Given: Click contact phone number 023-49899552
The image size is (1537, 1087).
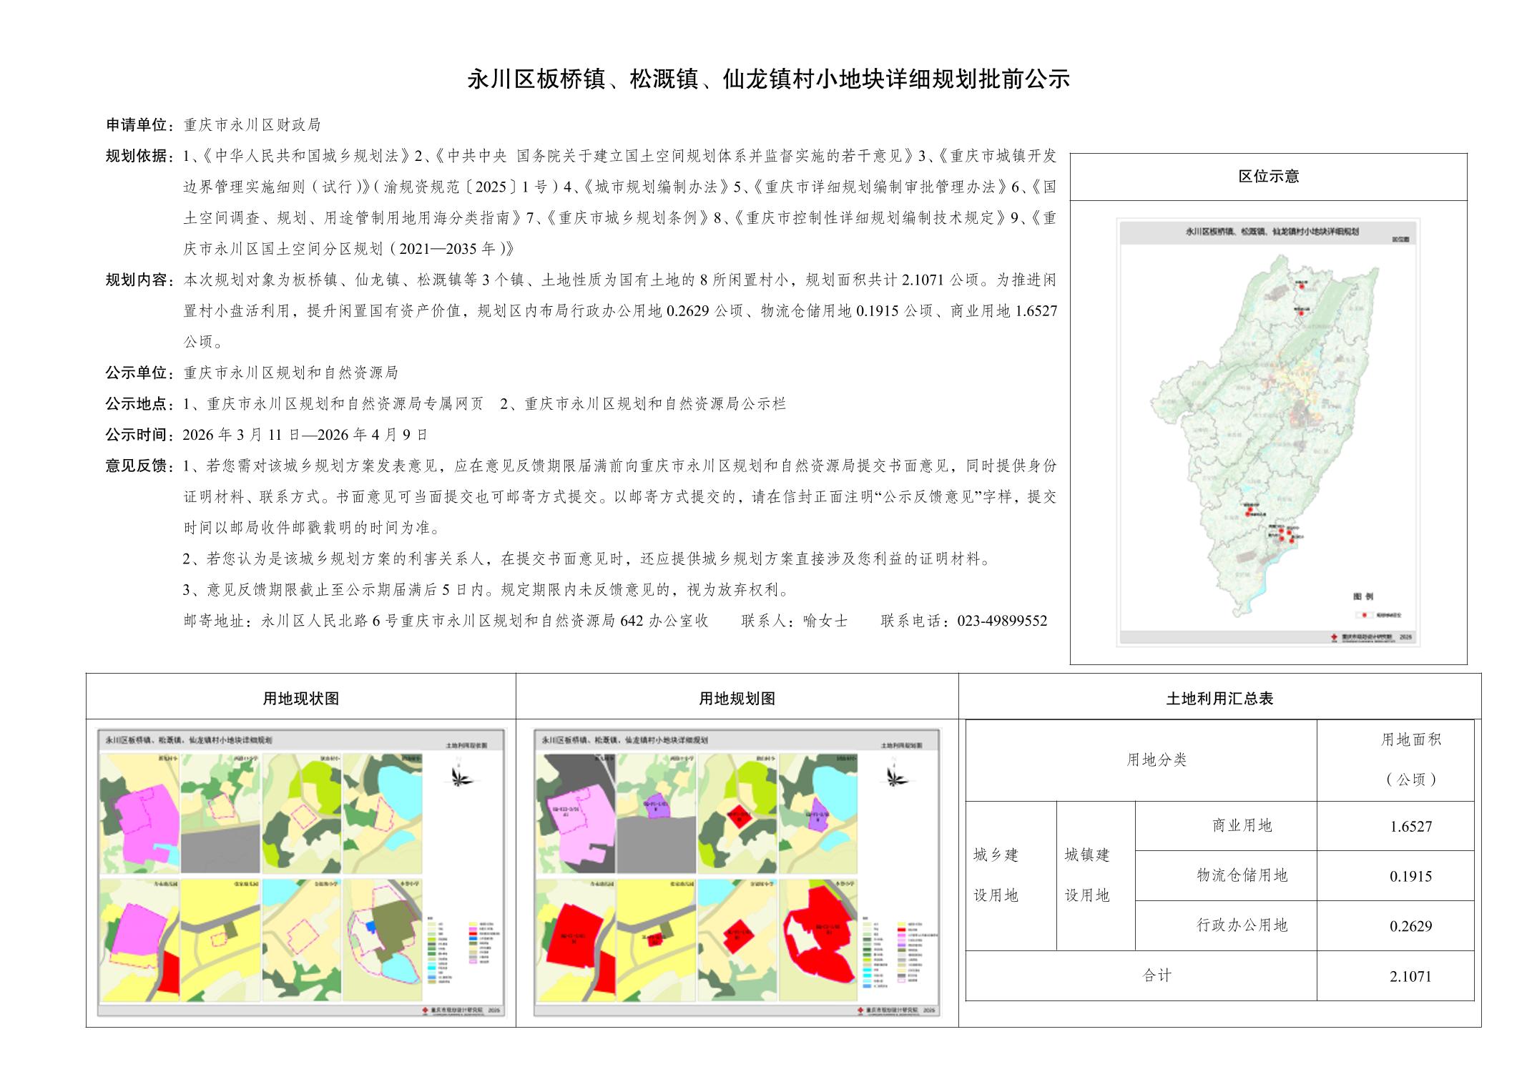Looking at the screenshot, I should (1001, 621).
